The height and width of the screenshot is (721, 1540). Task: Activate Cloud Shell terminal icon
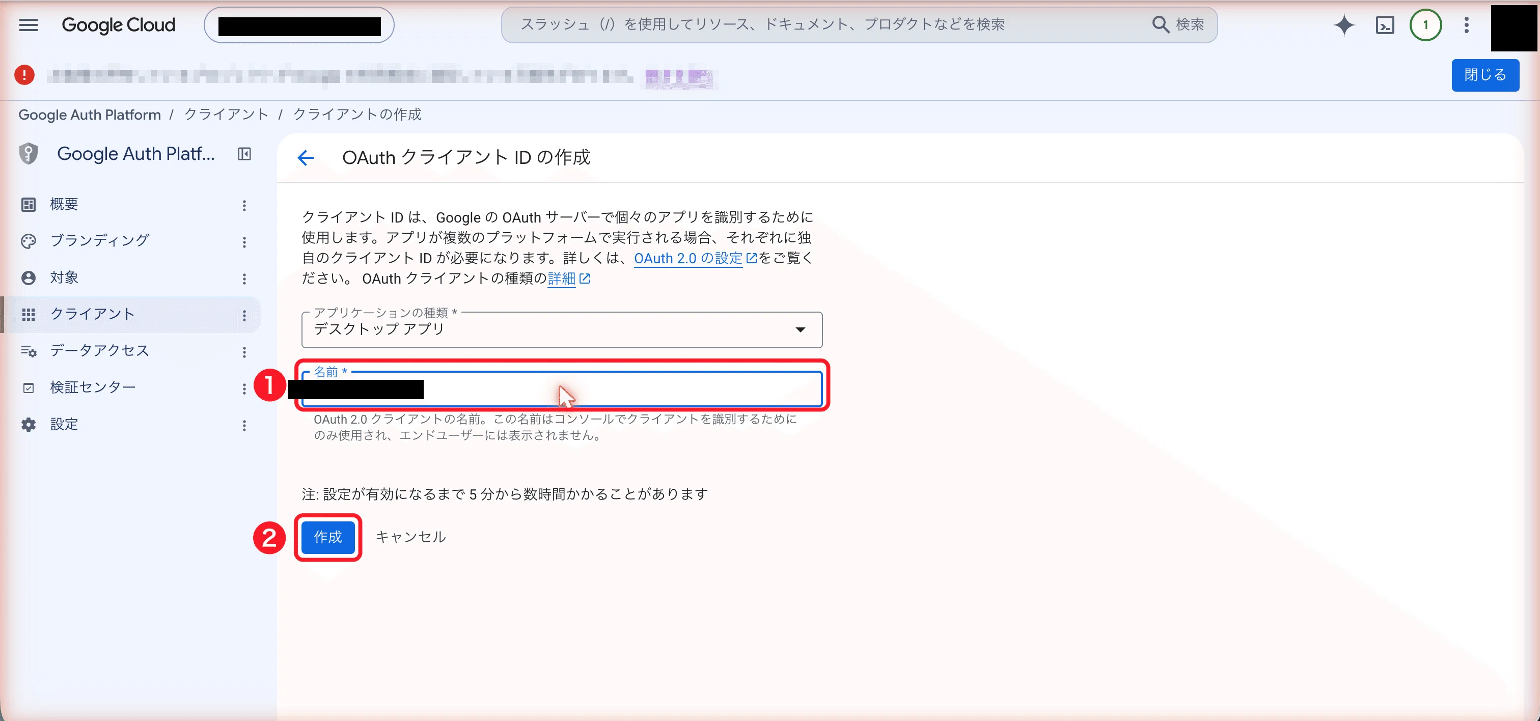pyautogui.click(x=1385, y=25)
